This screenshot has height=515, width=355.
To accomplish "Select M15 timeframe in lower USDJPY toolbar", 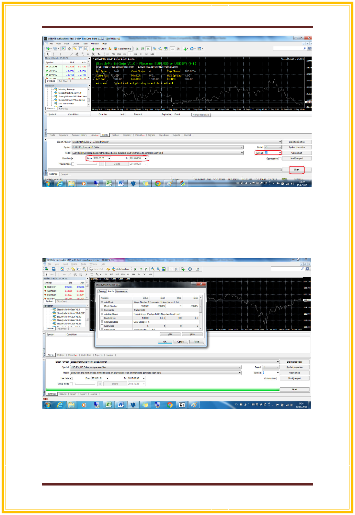I will pos(117,275).
